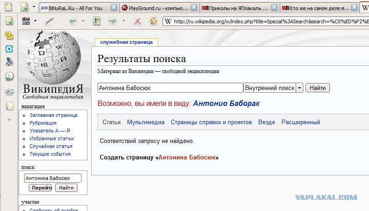
Task: Click red link Антонина Бабосюк to create page
Action: click(x=187, y=158)
